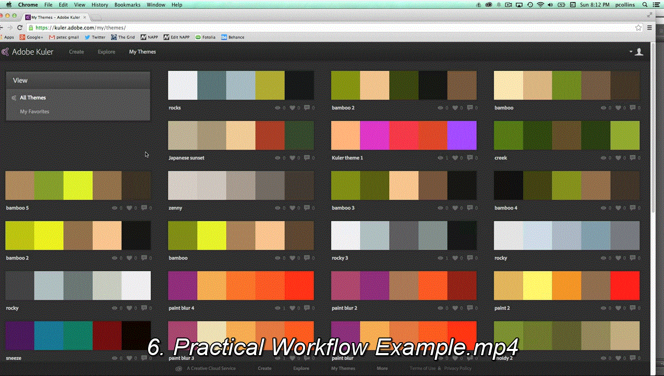This screenshot has width=664, height=376.
Task: Bookmark this page with the star icon
Action: tap(638, 28)
